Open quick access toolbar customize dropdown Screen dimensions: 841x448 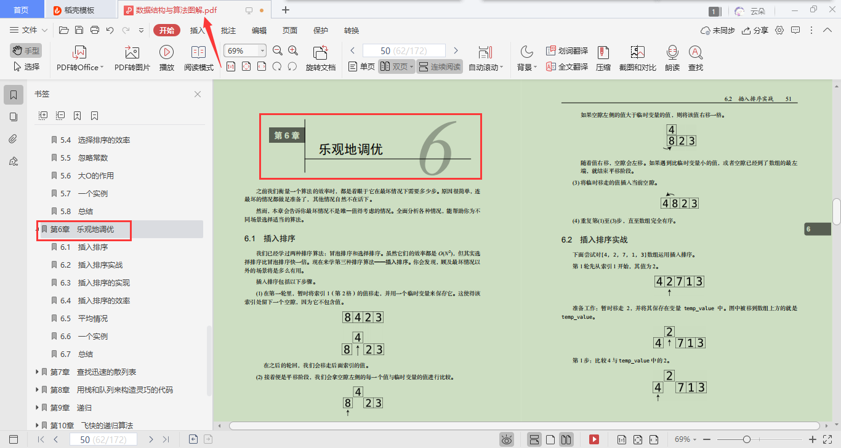[141, 30]
